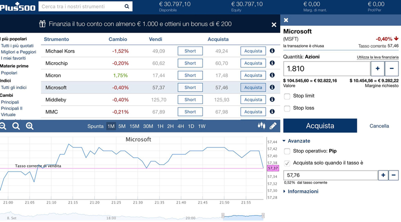Collapse the Avanzate section
This screenshot has width=401, height=222.
(296, 141)
